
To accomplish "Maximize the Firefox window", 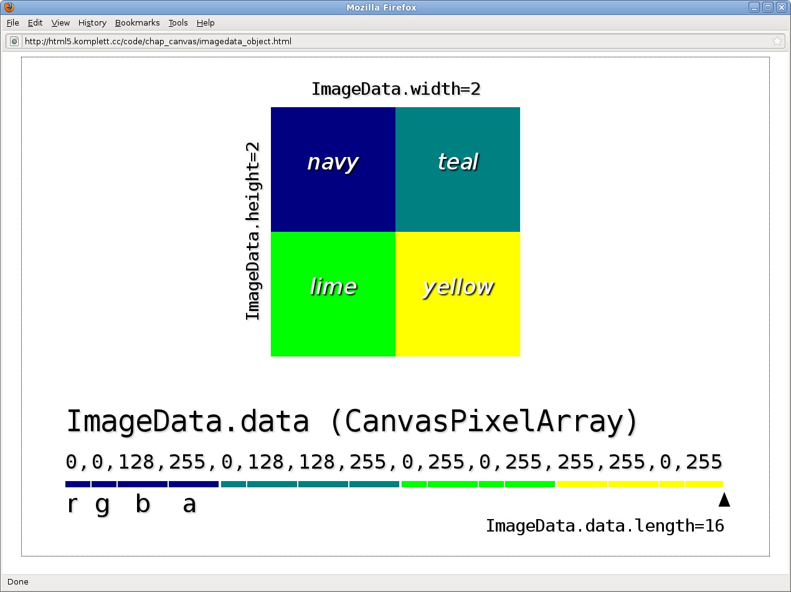I will click(768, 7).
